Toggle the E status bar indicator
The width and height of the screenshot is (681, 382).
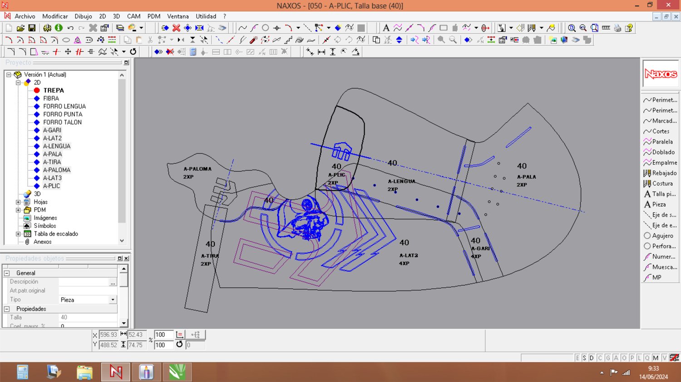tap(577, 358)
